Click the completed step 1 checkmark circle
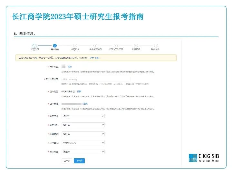 click(x=34, y=45)
